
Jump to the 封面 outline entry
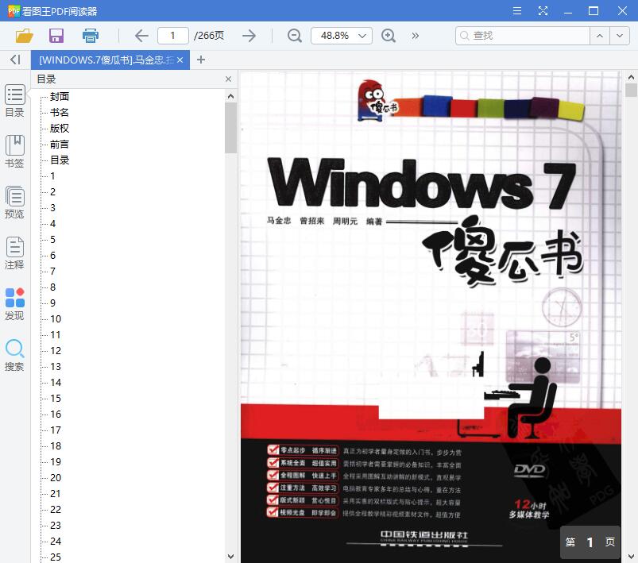coord(60,96)
